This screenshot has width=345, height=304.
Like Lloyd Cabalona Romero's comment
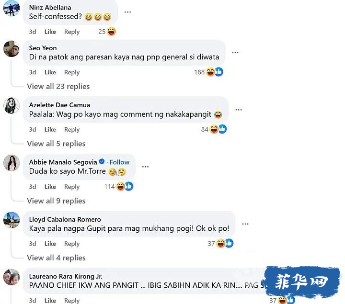[x=50, y=244]
